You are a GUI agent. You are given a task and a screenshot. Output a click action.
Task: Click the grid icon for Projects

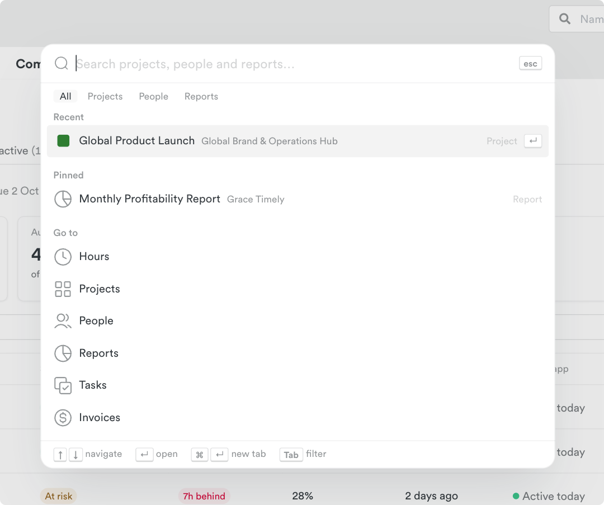point(63,289)
